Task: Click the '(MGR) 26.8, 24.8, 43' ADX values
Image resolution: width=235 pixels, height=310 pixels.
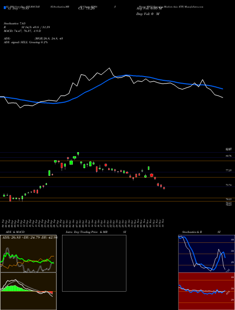Action: (x=49, y=39)
